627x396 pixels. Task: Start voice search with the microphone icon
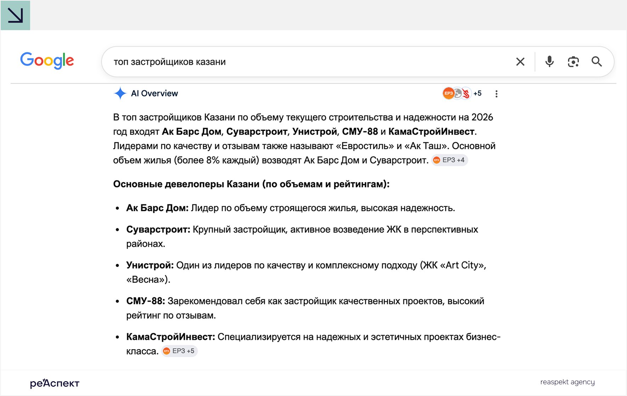click(549, 62)
